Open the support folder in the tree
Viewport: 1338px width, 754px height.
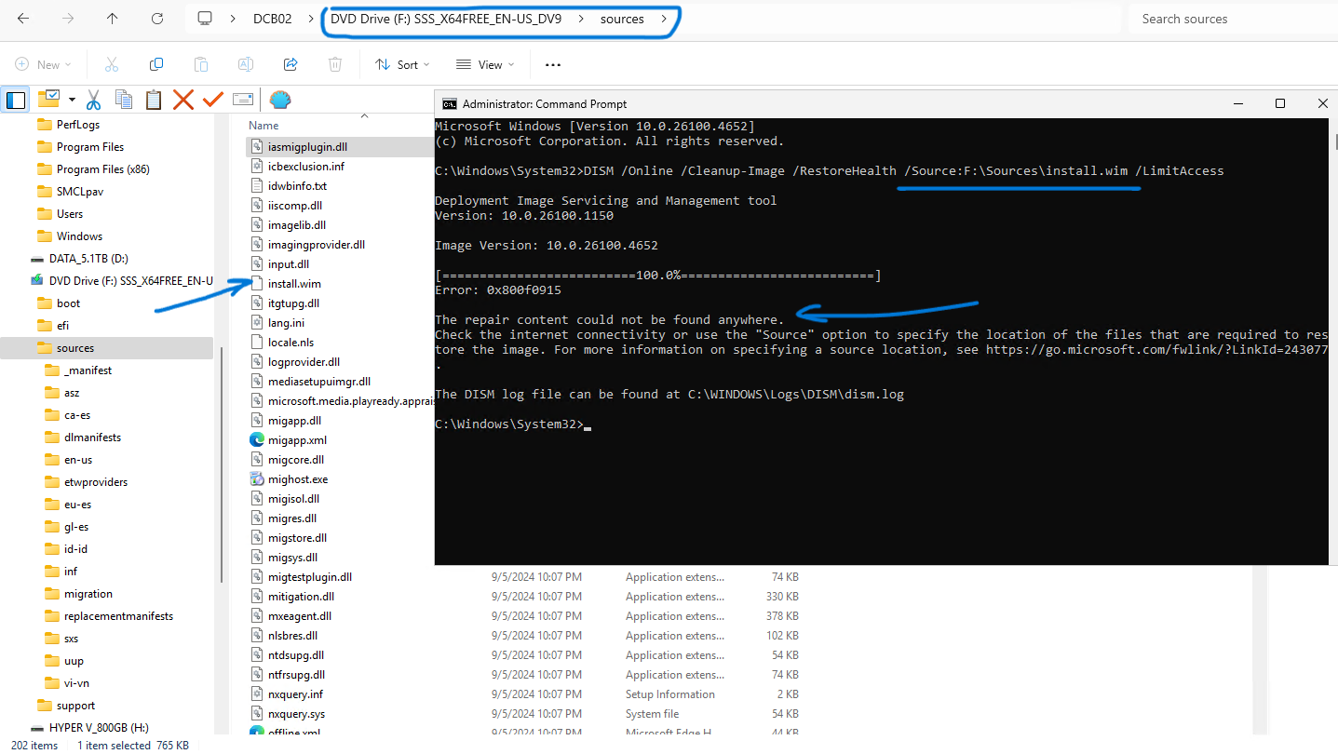[x=75, y=706]
